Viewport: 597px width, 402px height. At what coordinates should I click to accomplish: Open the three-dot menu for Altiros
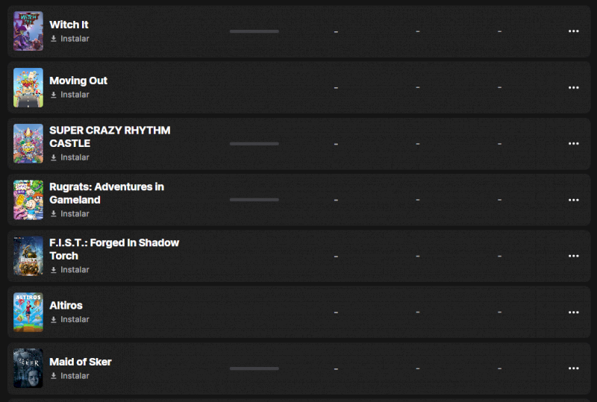point(573,312)
